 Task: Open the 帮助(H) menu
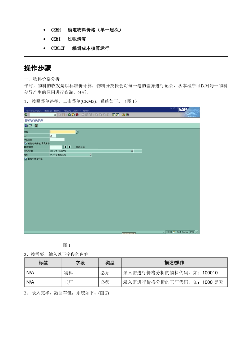click(x=86, y=111)
